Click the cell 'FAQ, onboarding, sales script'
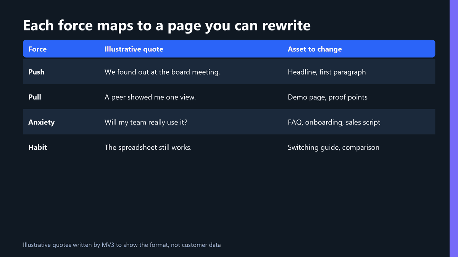 click(334, 122)
